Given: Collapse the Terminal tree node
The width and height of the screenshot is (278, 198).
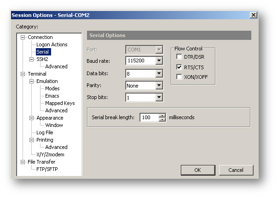Looking at the screenshot, I should pyautogui.click(x=23, y=74).
